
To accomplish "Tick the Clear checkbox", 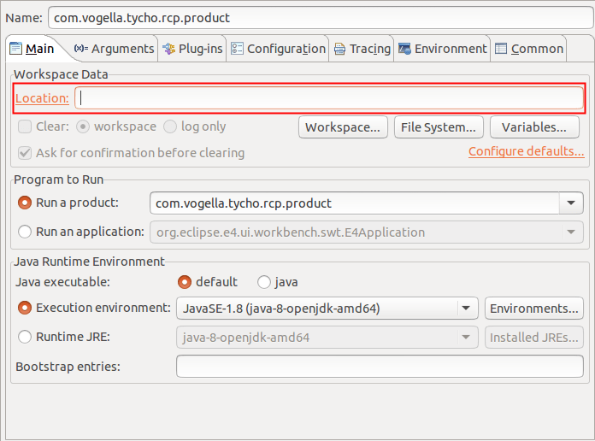I will pyautogui.click(x=25, y=126).
